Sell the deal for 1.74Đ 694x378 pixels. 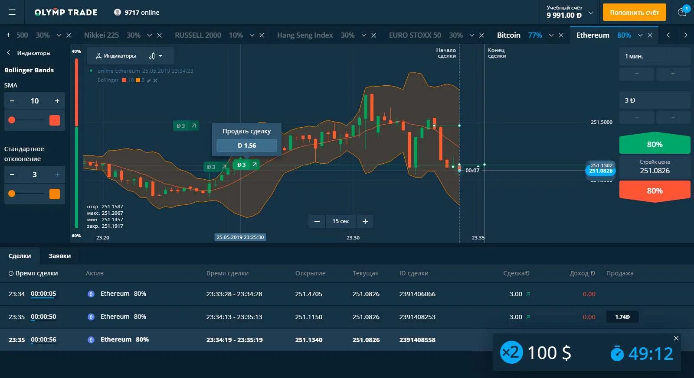(622, 317)
